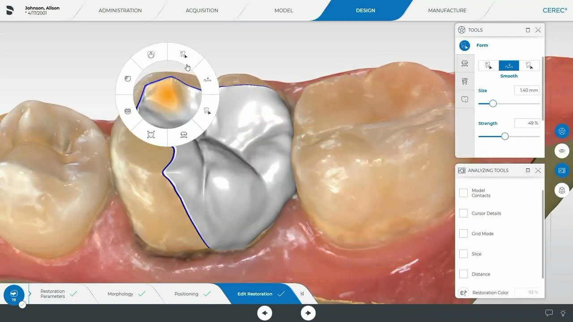Click the Tools panel scrollbar
Image resolution: width=573 pixels, height=322 pixels.
543,88
